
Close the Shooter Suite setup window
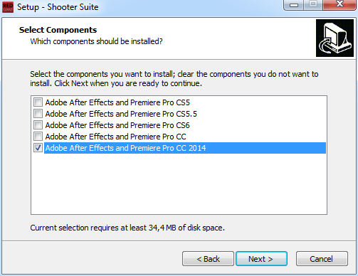(339, 5)
